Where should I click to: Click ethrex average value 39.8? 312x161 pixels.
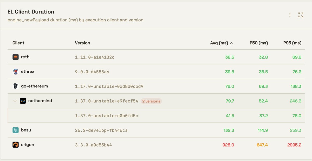pyautogui.click(x=230, y=72)
